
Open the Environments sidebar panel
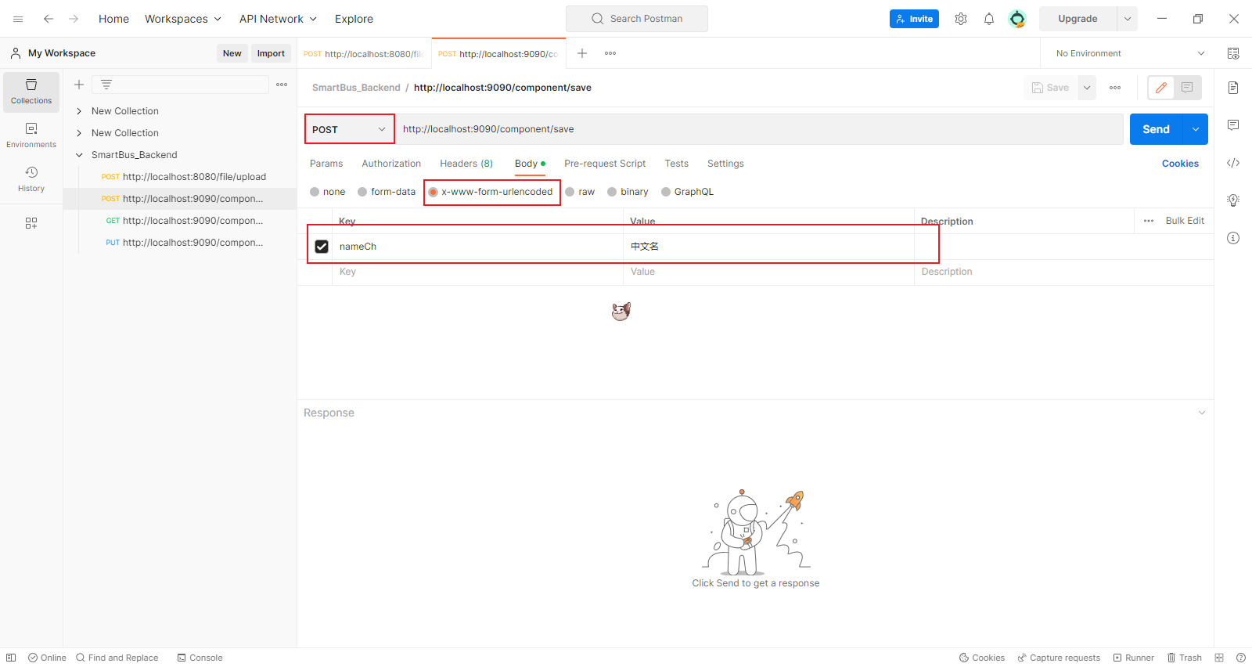pos(31,135)
